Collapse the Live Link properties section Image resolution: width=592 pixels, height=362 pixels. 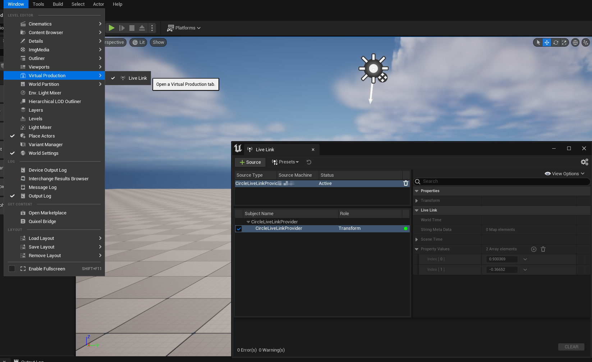[417, 210]
